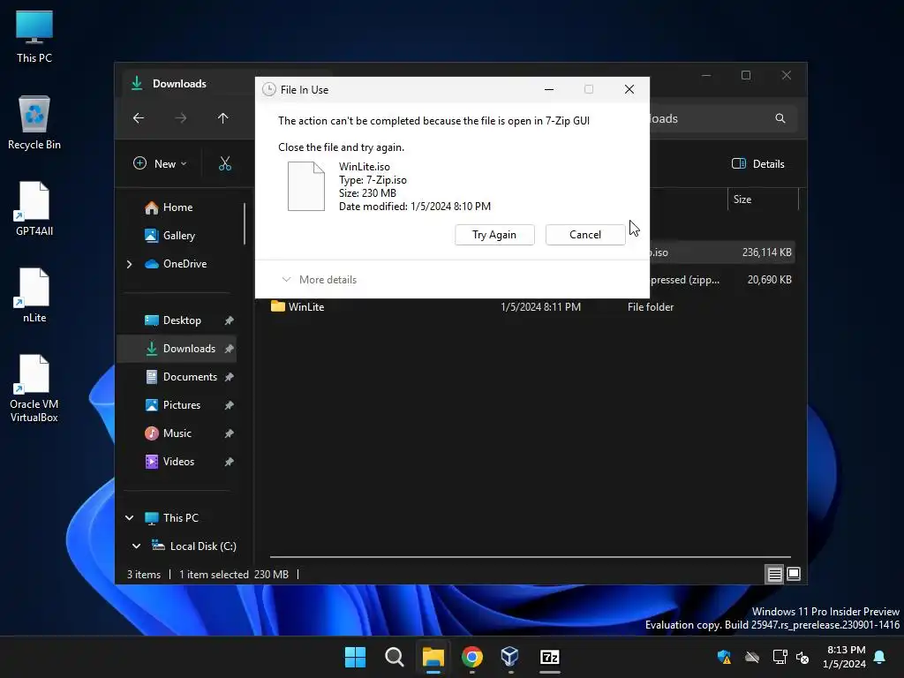Click the 20,690 KB size cell
This screenshot has width=904, height=678.
tap(769, 280)
